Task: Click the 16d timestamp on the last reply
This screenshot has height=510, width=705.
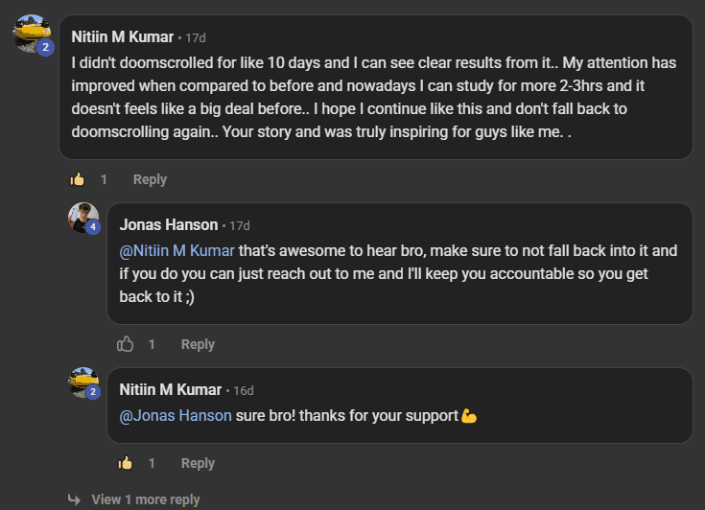Action: tap(244, 391)
